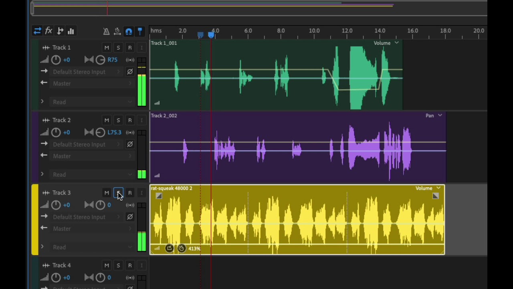Select the Track 2_002 clip name
Viewport: 513px width, 289px height.
pyautogui.click(x=164, y=116)
